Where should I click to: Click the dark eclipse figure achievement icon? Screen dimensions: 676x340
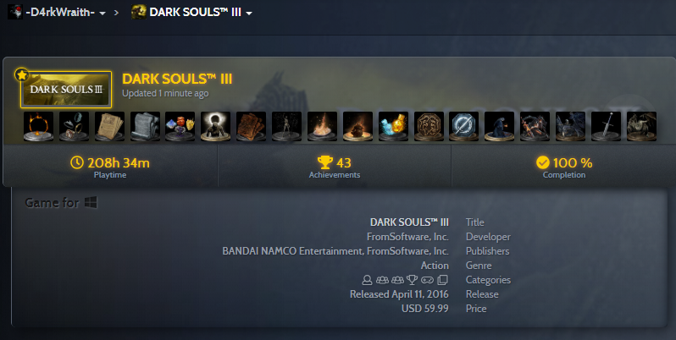tap(215, 127)
